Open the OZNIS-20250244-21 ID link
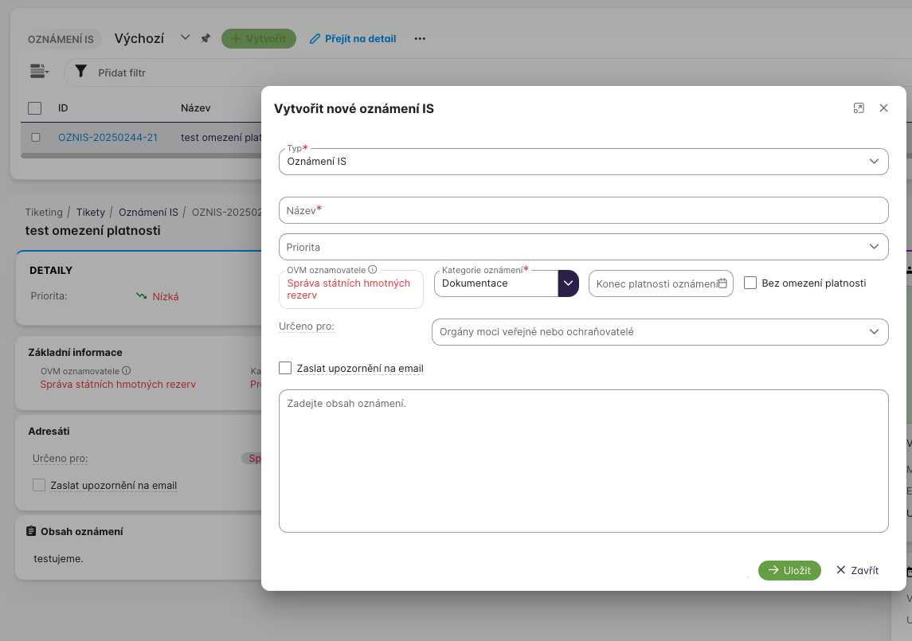Viewport: 912px width, 641px height. click(108, 137)
